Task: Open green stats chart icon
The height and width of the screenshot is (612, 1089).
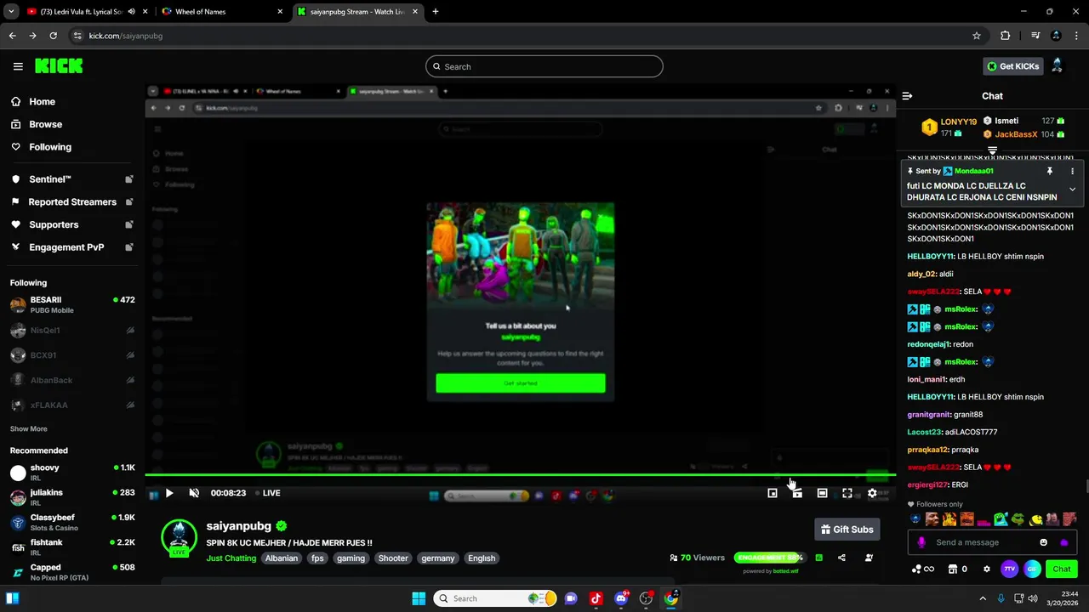Action: (x=818, y=558)
